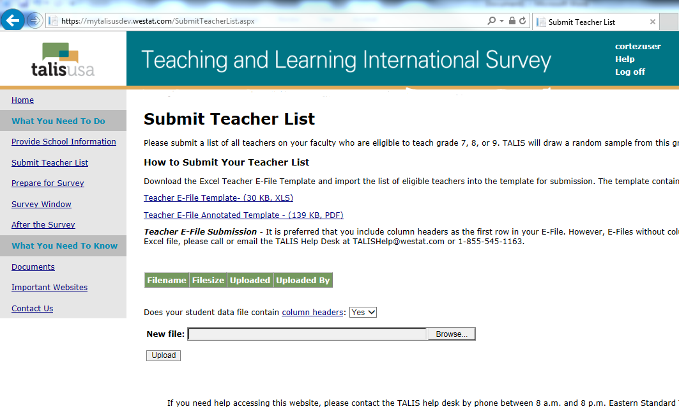The height and width of the screenshot is (411, 679).
Task: Close the Submit Teacher List tab
Action: (x=653, y=22)
